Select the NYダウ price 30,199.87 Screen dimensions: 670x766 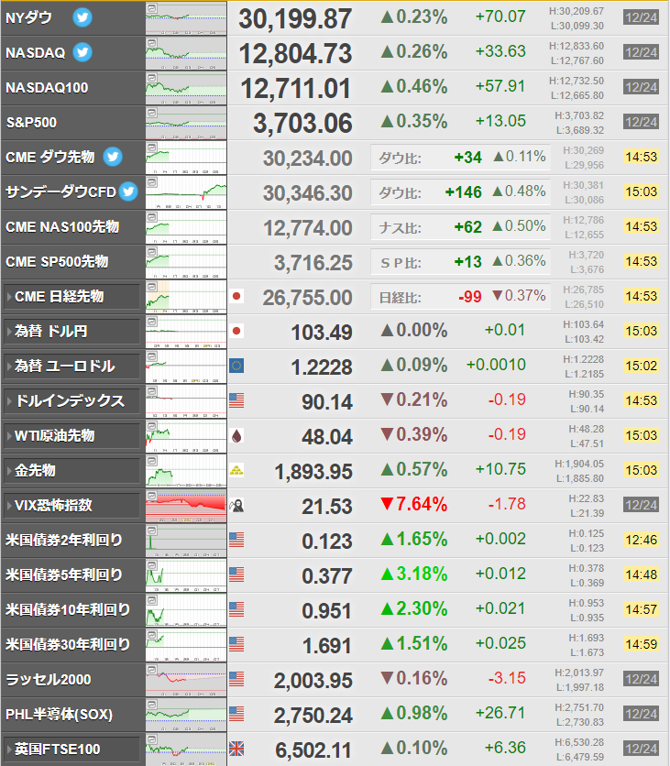coord(295,19)
